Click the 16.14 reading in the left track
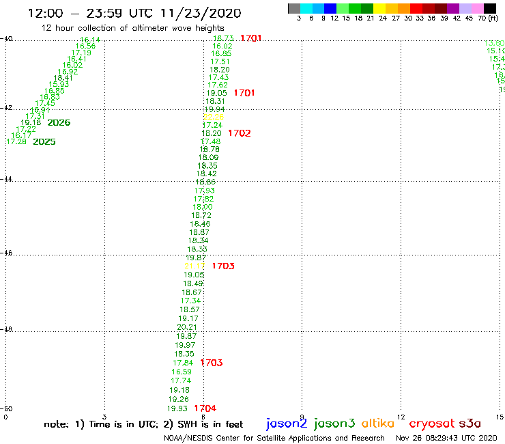 [x=90, y=40]
